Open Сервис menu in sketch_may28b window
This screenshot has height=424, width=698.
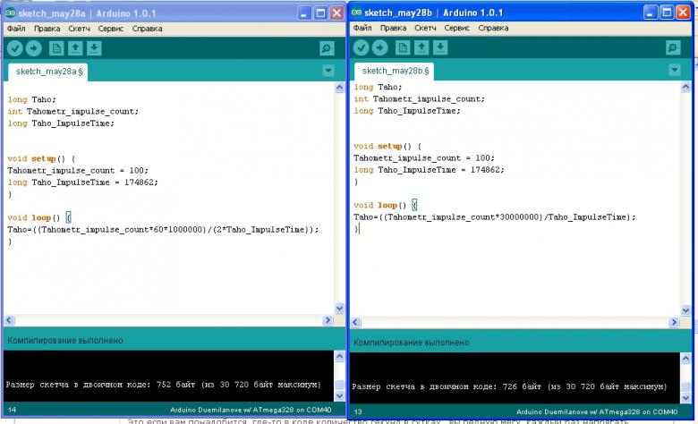click(456, 28)
